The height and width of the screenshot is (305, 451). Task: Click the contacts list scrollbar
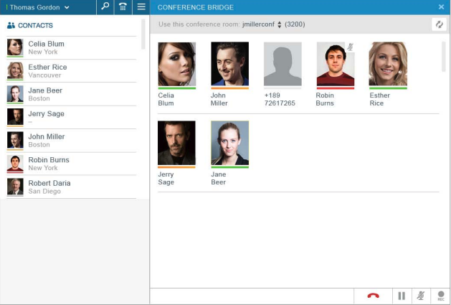(143, 34)
